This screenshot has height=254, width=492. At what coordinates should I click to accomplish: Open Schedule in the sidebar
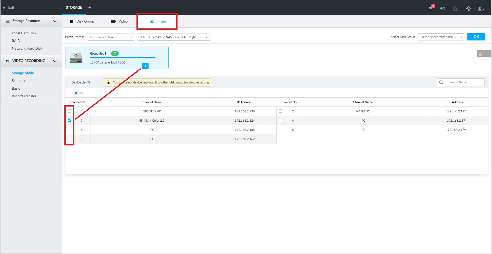(x=19, y=81)
